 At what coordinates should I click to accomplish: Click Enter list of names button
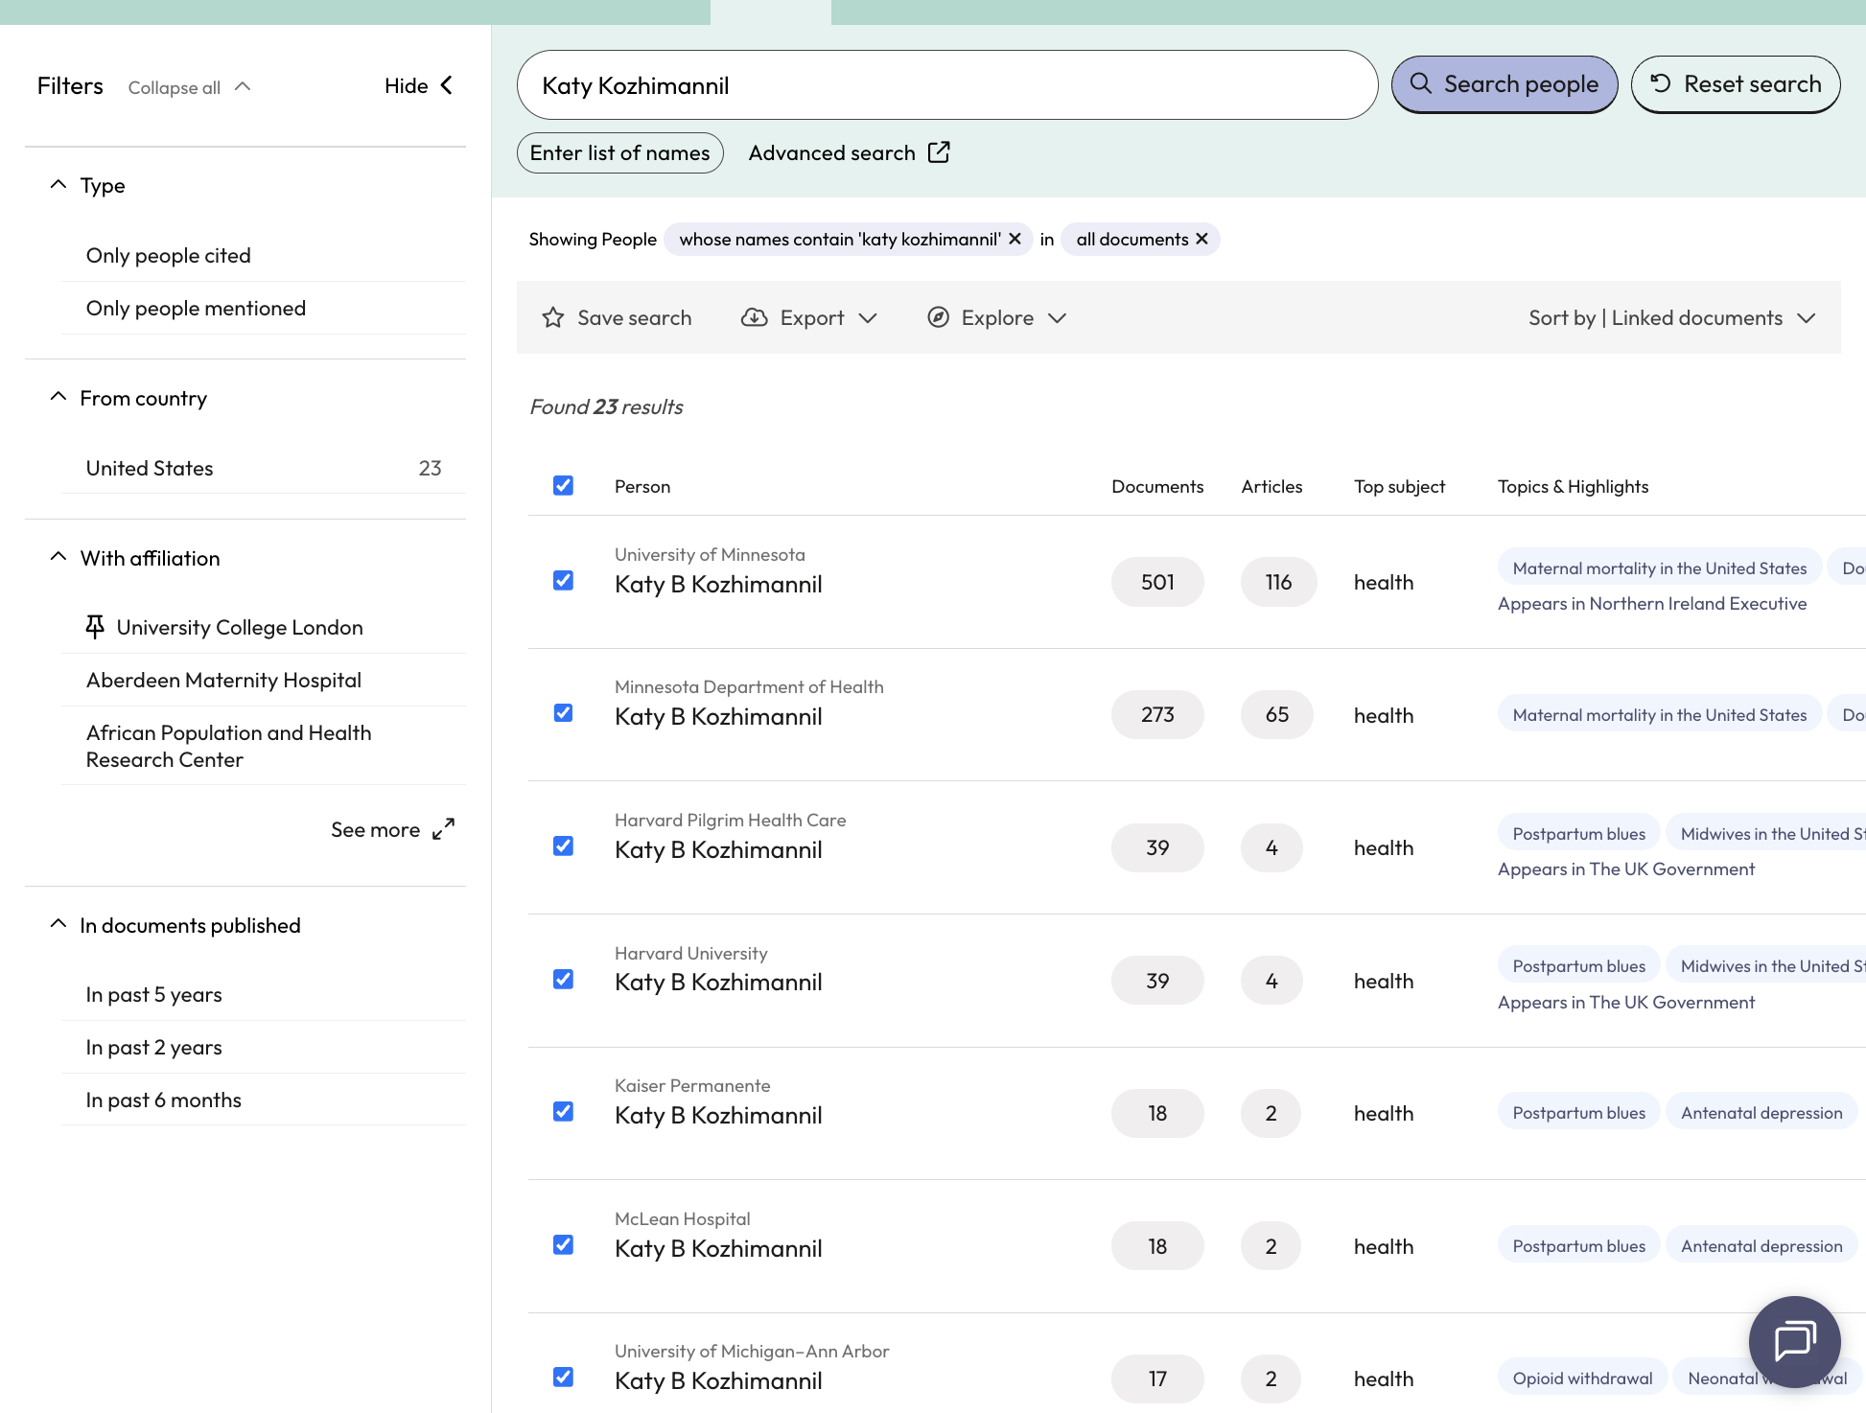pyautogui.click(x=620, y=152)
